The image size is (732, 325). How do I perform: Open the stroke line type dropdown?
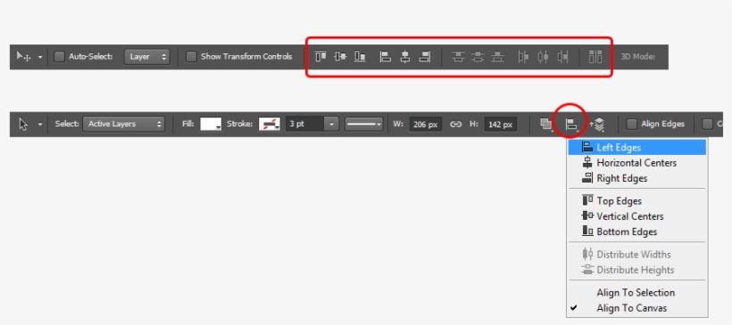point(364,124)
